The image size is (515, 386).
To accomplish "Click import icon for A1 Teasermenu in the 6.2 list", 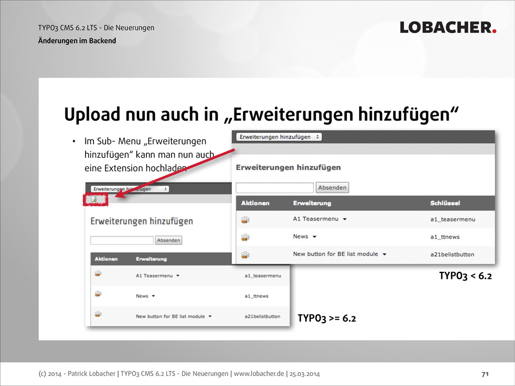I will (98, 273).
